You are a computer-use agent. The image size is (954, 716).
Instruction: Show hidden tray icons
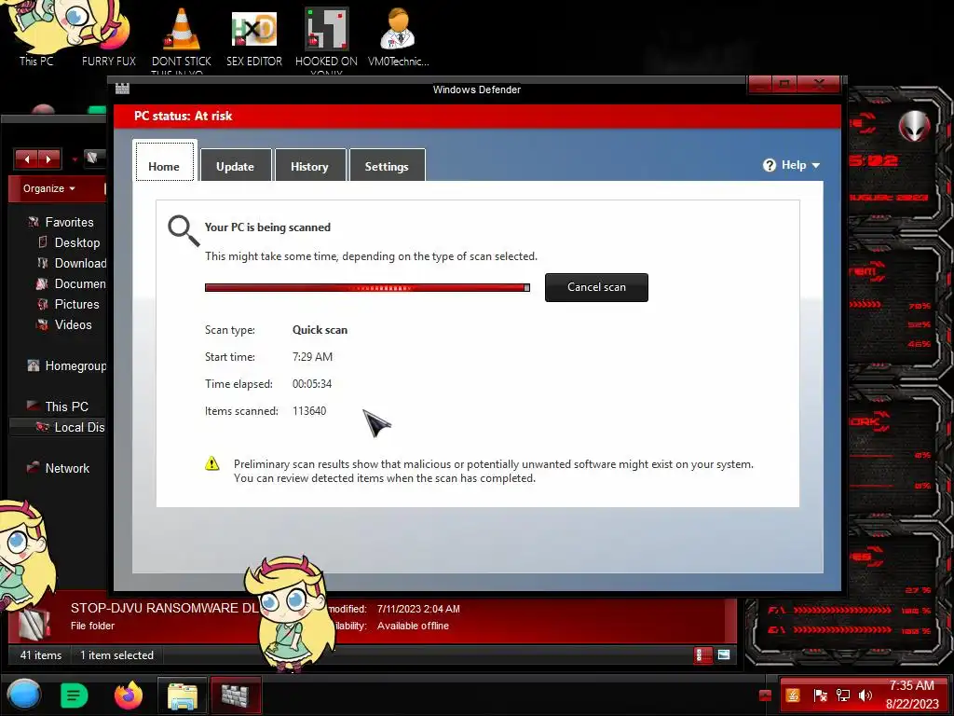[x=765, y=695]
